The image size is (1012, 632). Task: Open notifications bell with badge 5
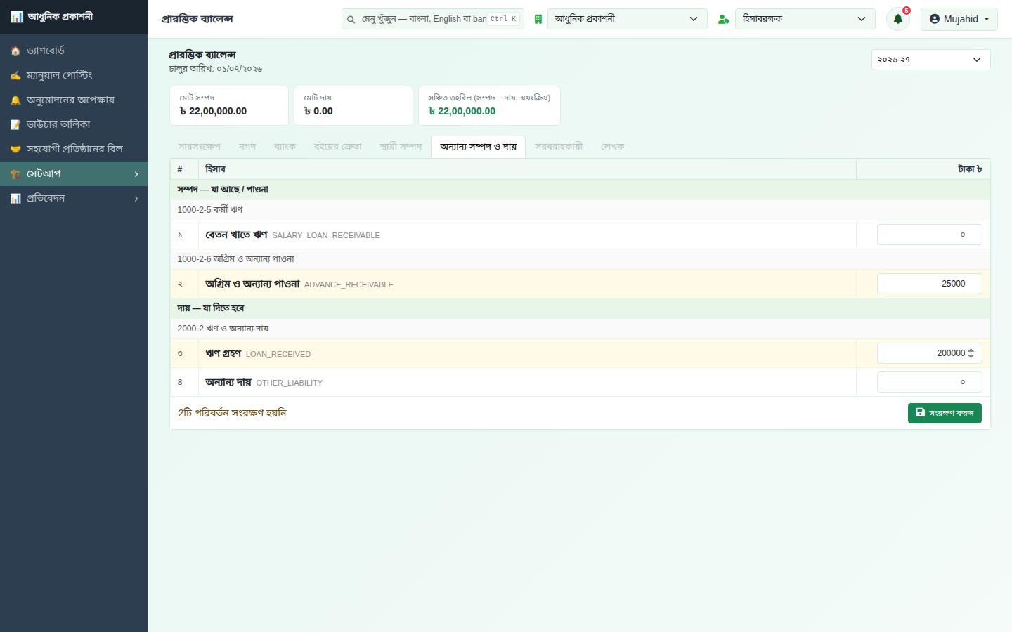pyautogui.click(x=898, y=19)
